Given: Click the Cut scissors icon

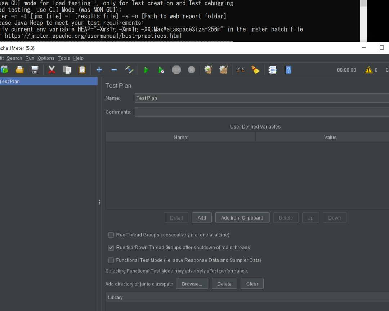Looking at the screenshot, I should 52,70.
